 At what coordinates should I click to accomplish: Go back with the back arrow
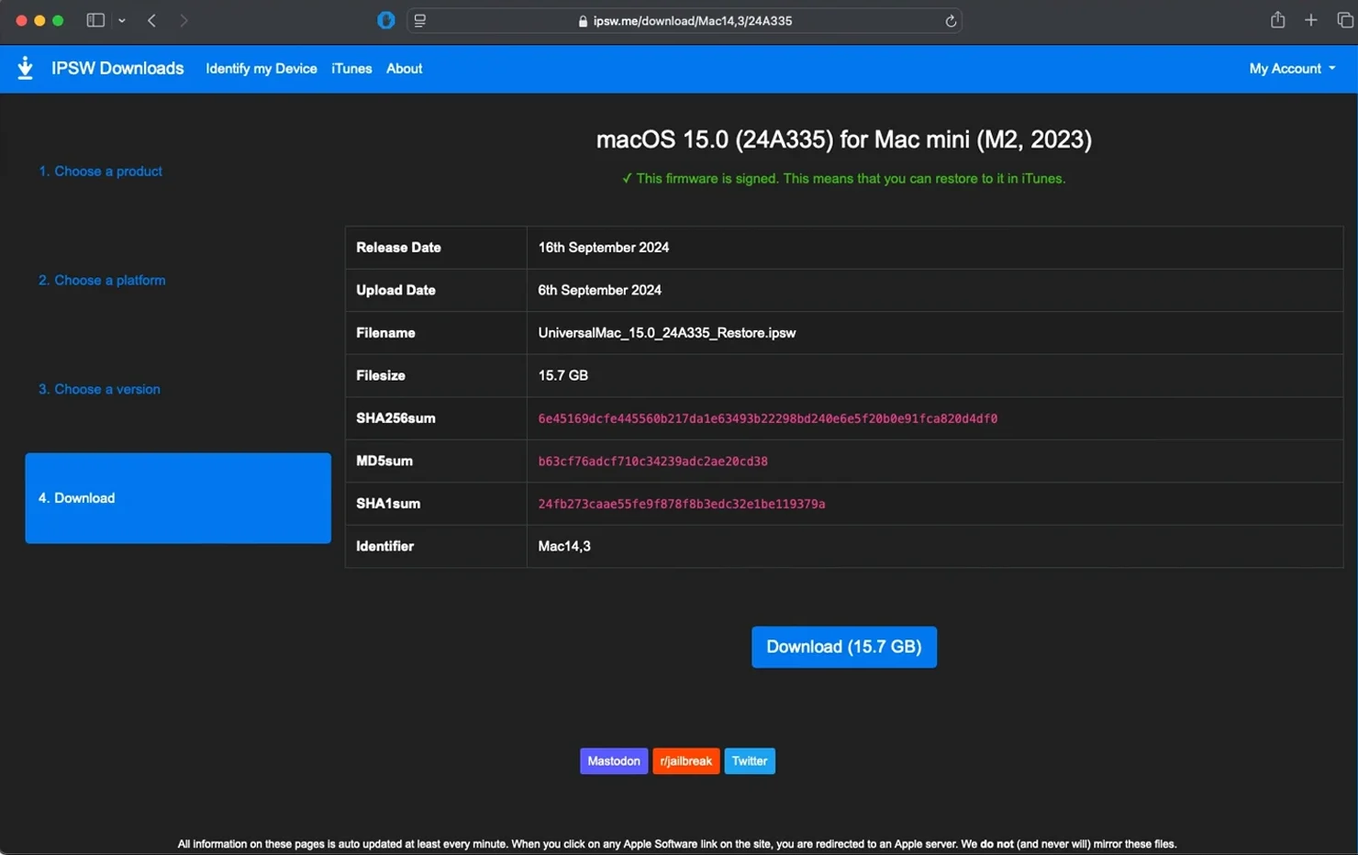pyautogui.click(x=152, y=20)
